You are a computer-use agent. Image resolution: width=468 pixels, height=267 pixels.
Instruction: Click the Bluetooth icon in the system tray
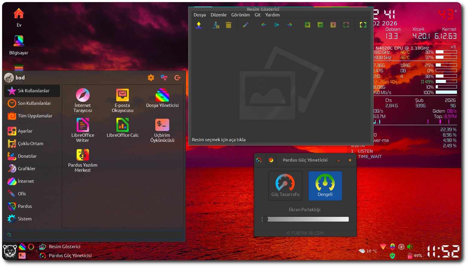click(392, 247)
